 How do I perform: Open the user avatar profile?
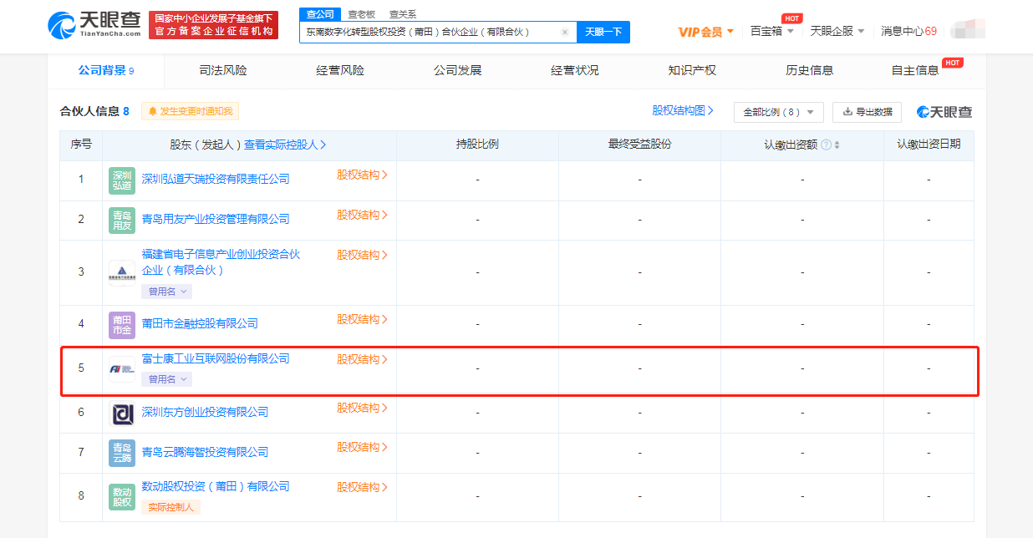pyautogui.click(x=966, y=31)
